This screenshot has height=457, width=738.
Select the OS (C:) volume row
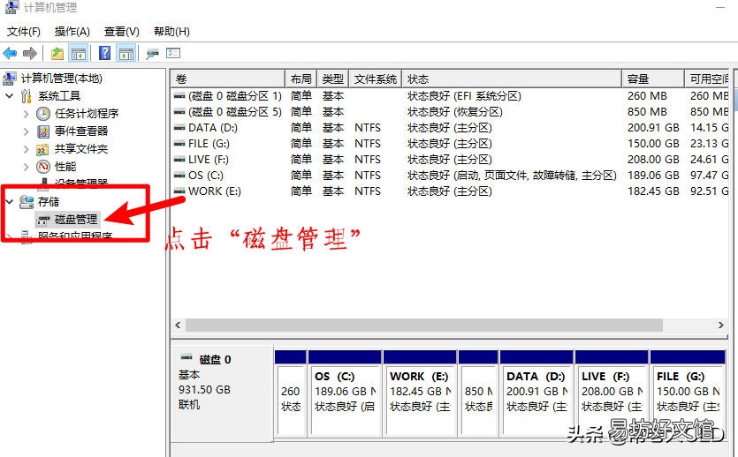coord(450,176)
